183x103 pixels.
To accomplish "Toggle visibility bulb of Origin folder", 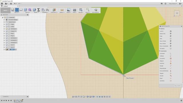I will [7, 24].
